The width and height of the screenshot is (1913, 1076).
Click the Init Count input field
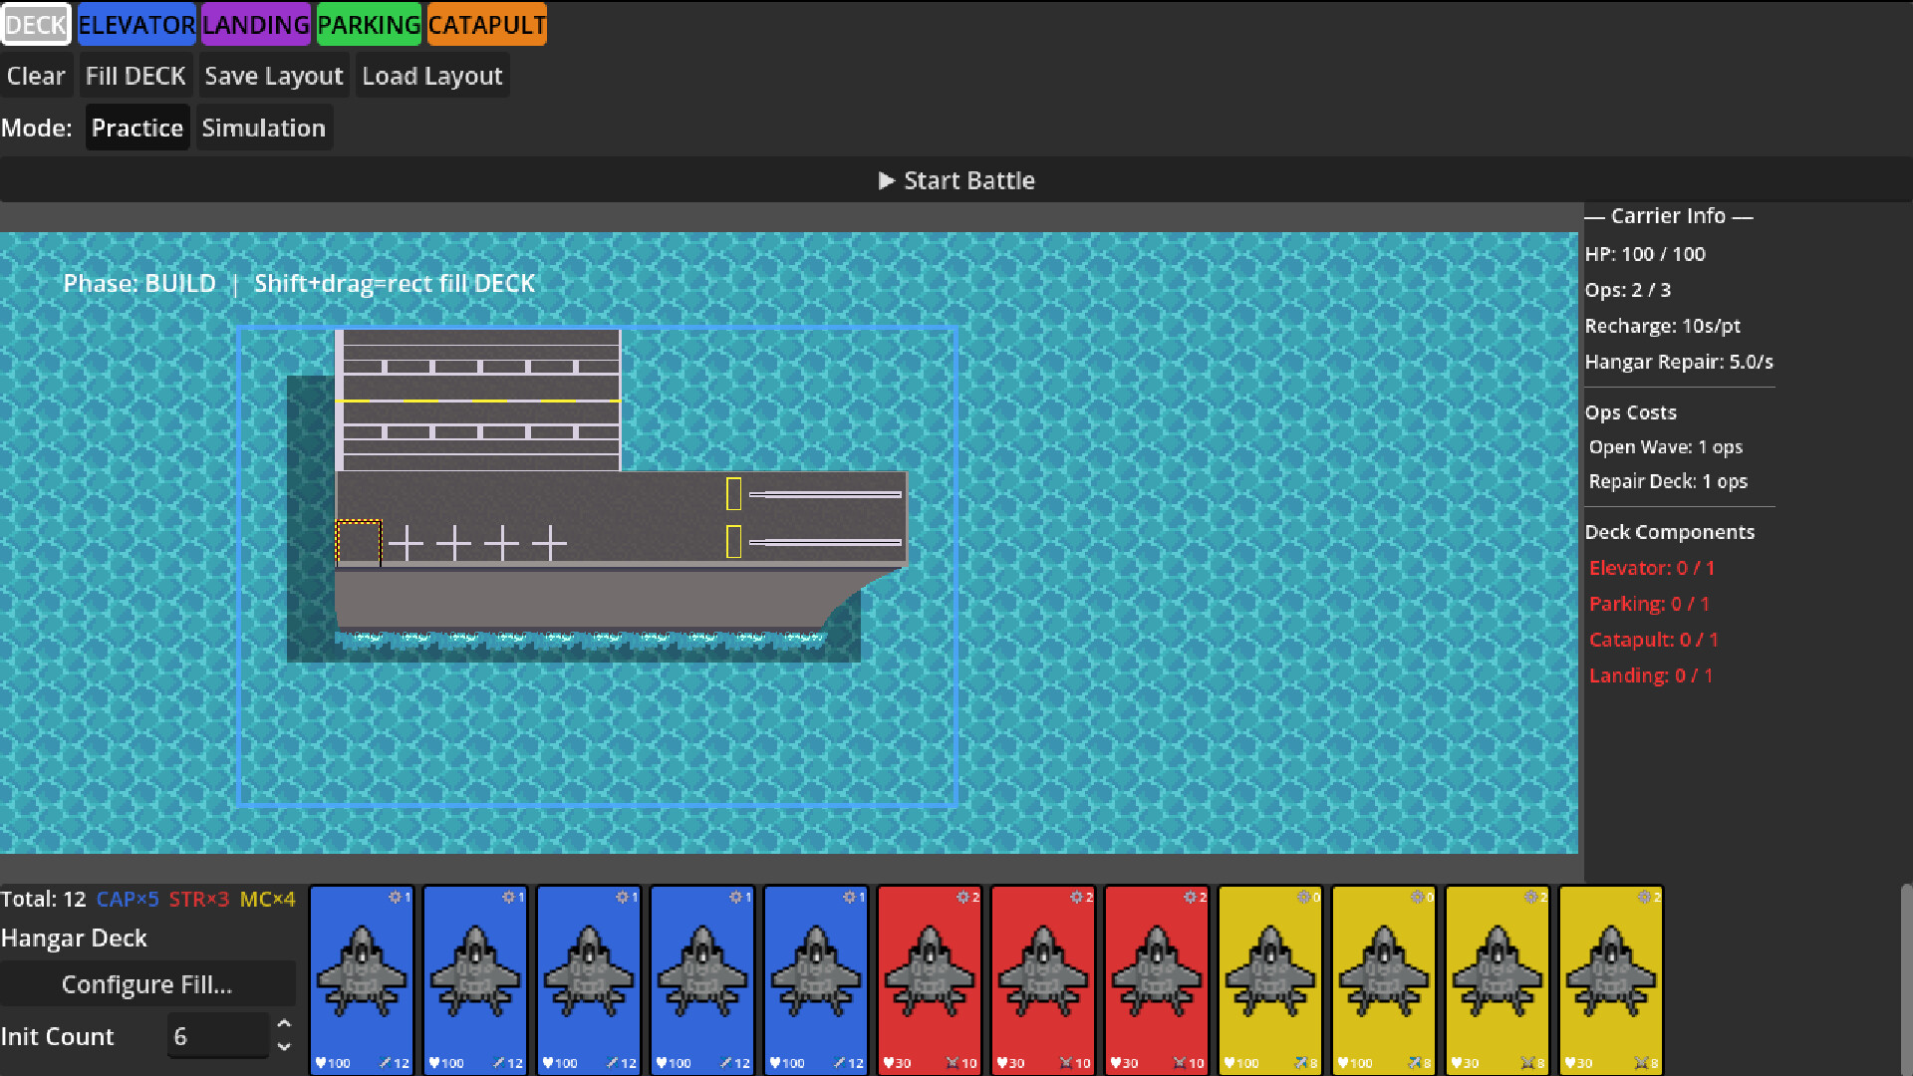point(217,1036)
